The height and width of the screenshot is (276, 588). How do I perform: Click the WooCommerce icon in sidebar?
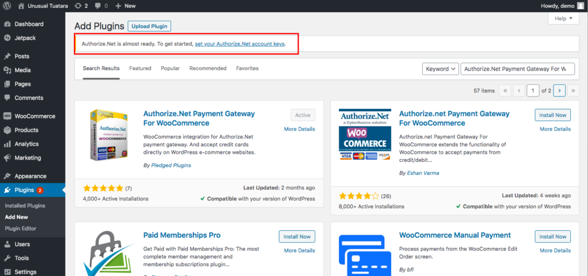click(x=7, y=116)
